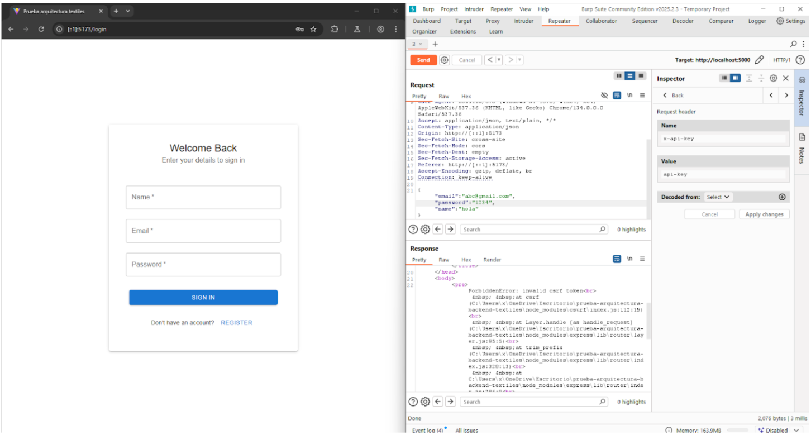Open the Burp Project menu
Image resolution: width=811 pixels, height=444 pixels.
(x=449, y=9)
